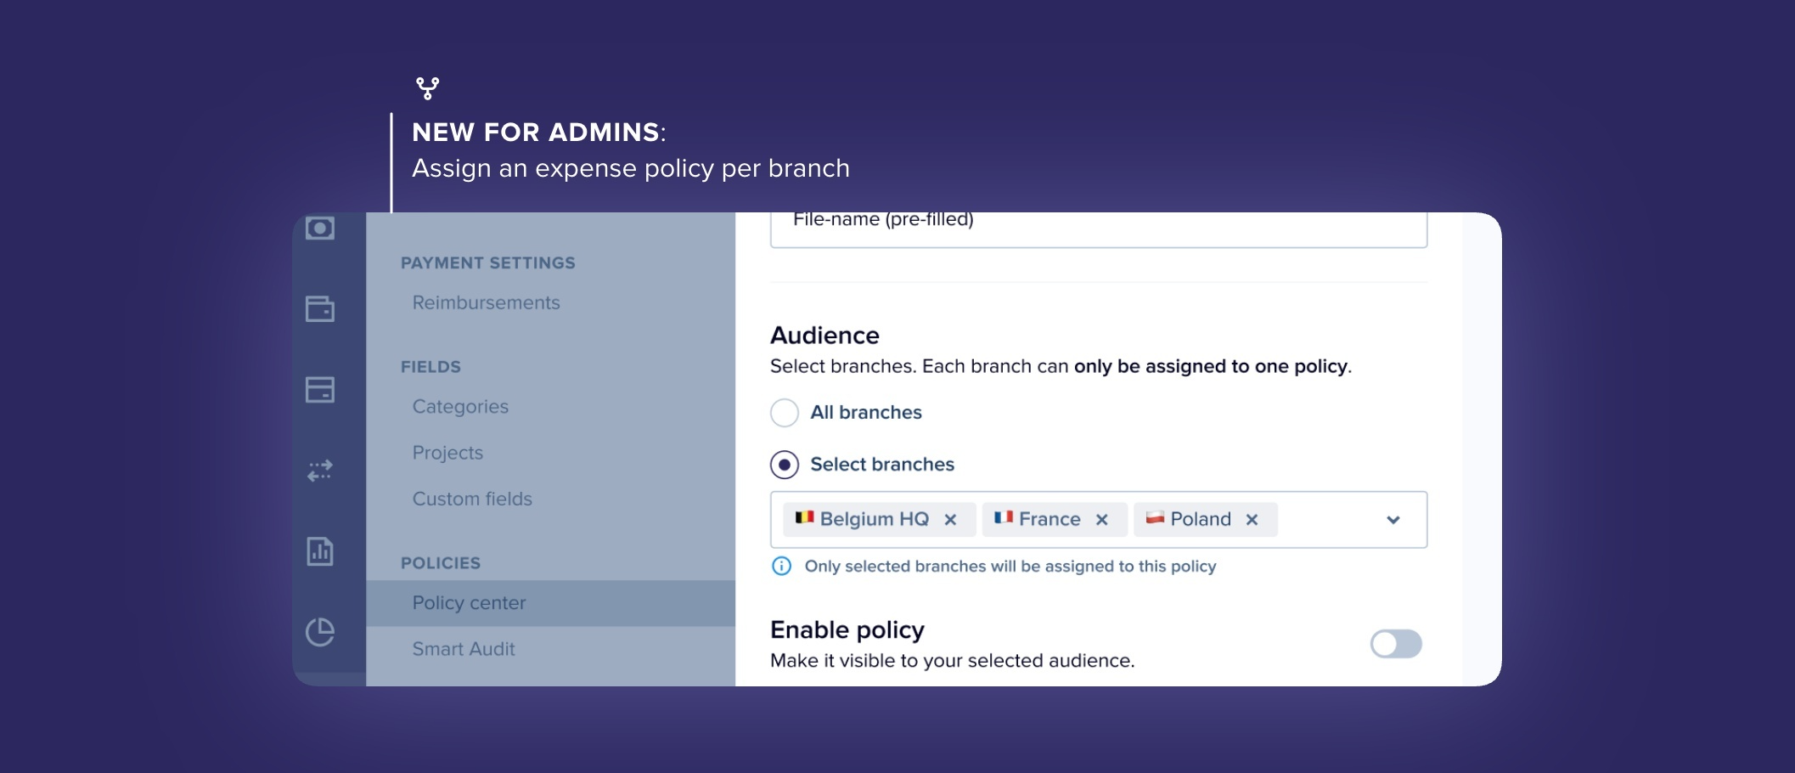The image size is (1795, 773).
Task: Click the card icon in sidebar
Action: [320, 390]
